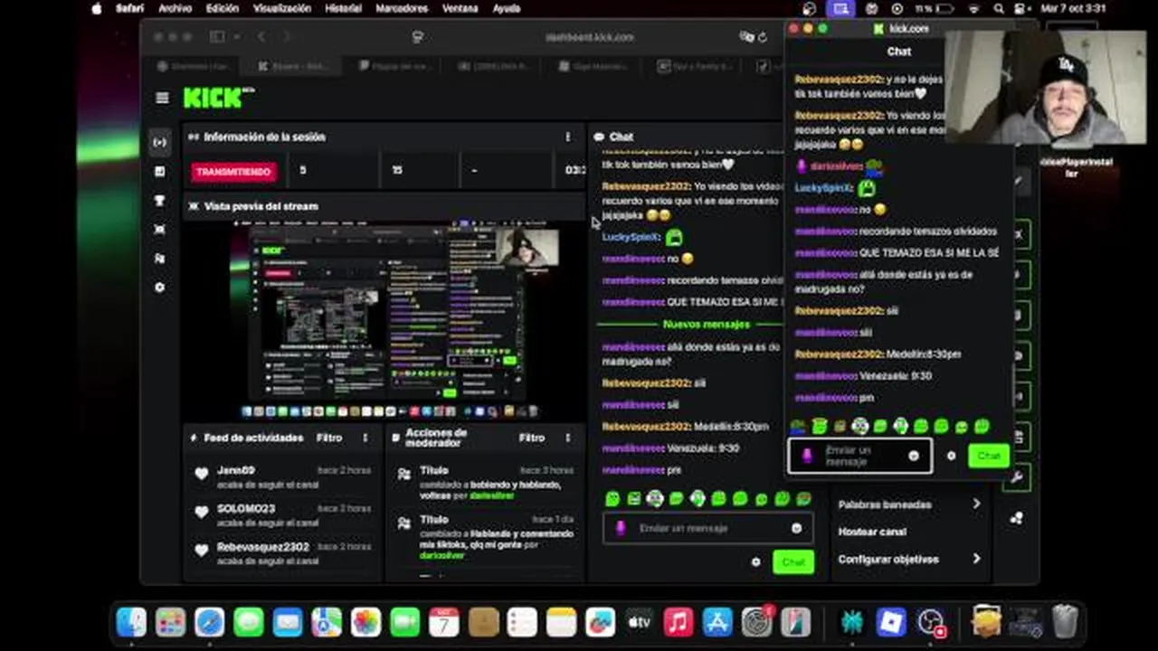Image resolution: width=1158 pixels, height=651 pixels.
Task: Click Nuevos mensajes divider link
Action: 706,324
